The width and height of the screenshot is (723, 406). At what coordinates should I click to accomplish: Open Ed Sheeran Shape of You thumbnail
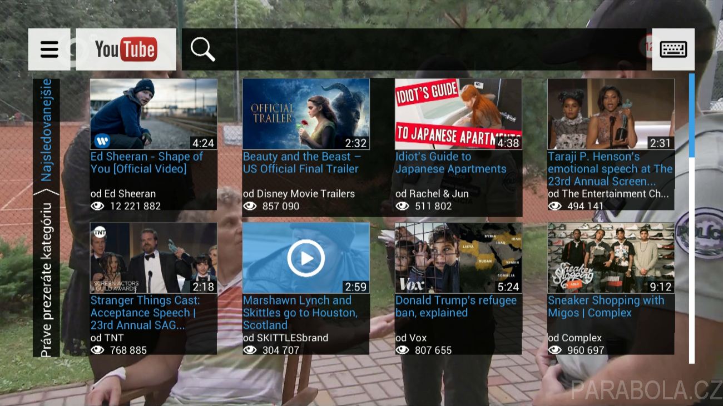153,114
